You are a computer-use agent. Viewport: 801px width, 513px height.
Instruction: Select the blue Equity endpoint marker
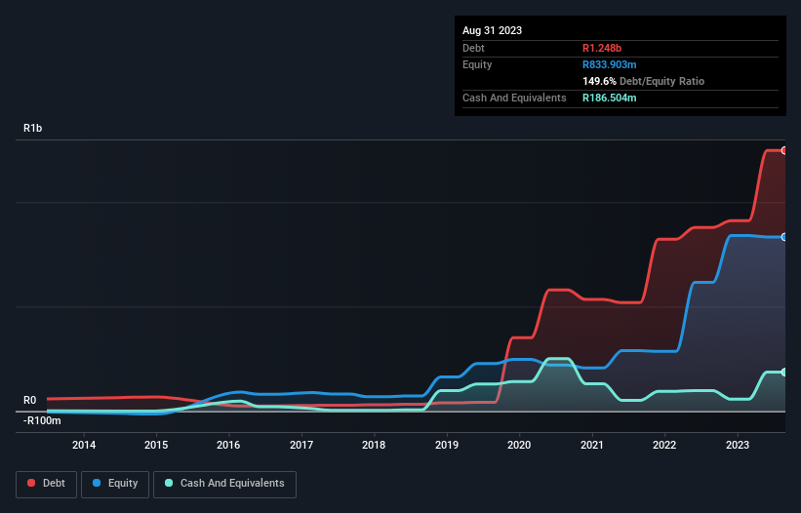784,237
